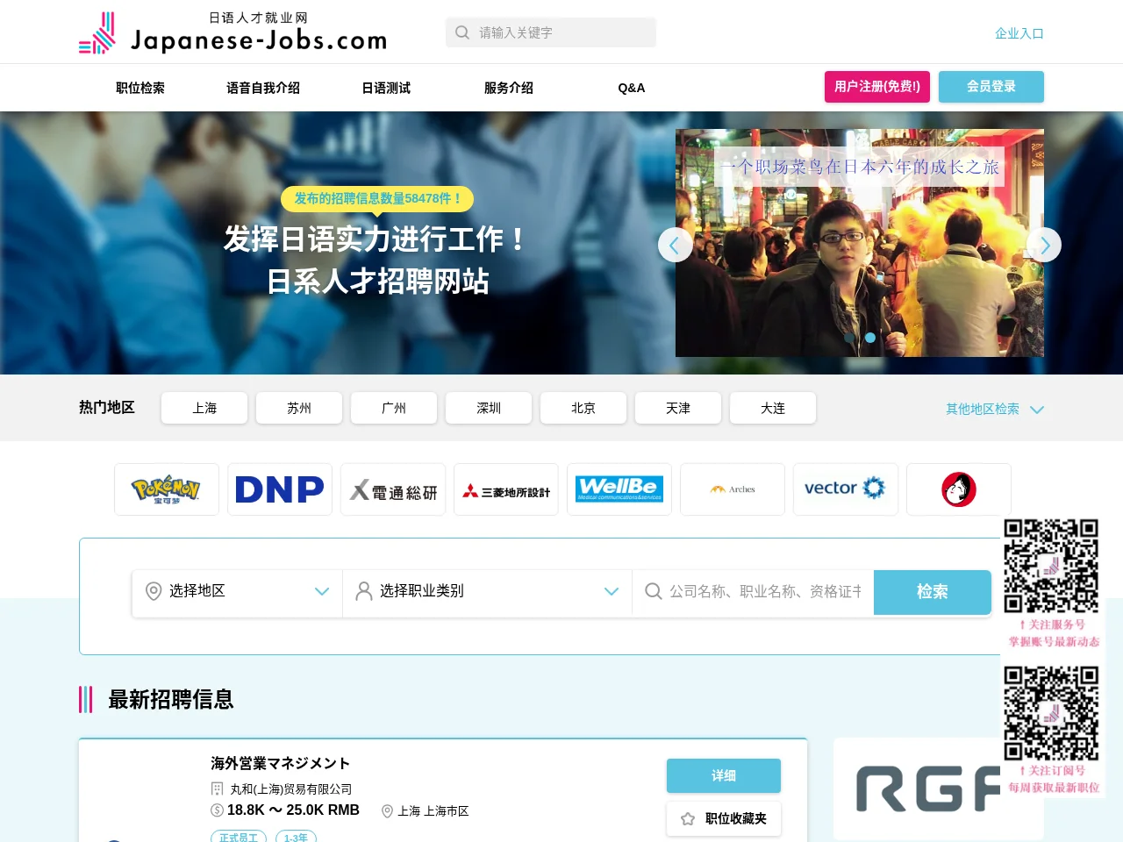Open job title 海外営業マネジメント
Viewport: 1123px width, 842px height.
pos(281,763)
